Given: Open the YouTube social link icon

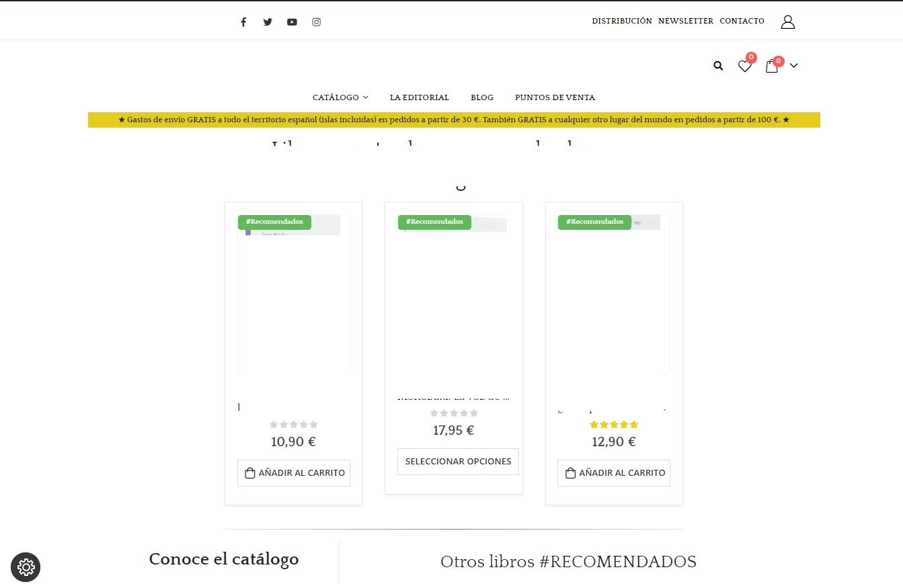Looking at the screenshot, I should pos(292,22).
